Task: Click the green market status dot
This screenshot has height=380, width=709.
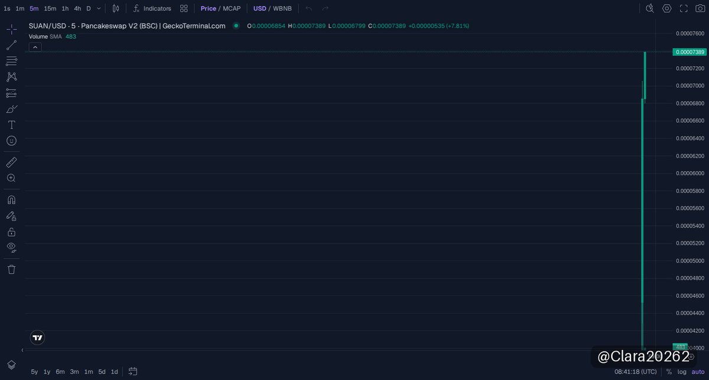Action: 236,26
